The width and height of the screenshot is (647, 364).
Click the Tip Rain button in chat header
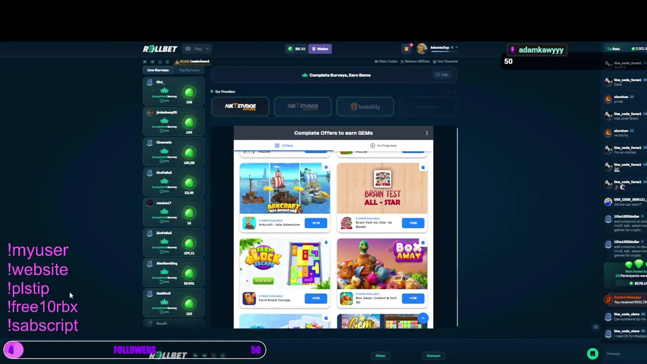[x=613, y=49]
